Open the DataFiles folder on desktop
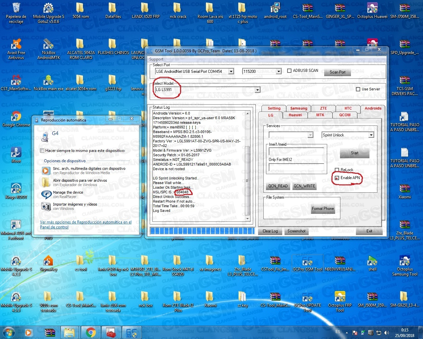Viewport: 423px width, 339px height. [113, 11]
